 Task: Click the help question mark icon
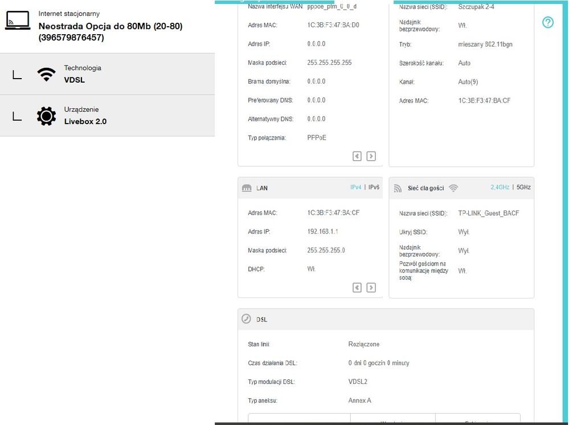(x=547, y=22)
